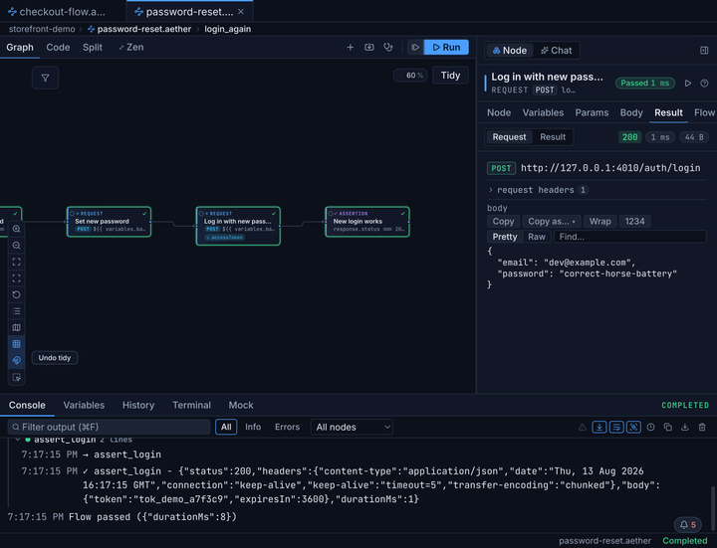
Task: Show only Info console messages
Action: tap(253, 427)
